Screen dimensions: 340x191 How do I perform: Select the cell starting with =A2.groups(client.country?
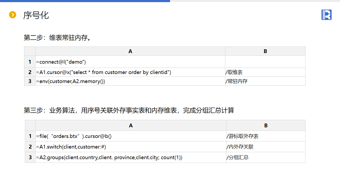point(131,157)
